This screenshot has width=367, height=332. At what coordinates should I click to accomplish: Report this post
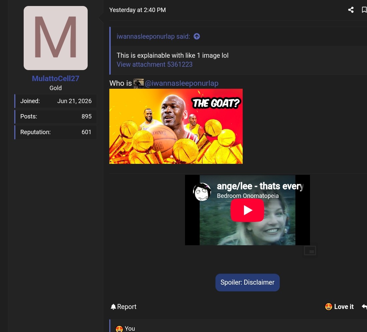[127, 307]
